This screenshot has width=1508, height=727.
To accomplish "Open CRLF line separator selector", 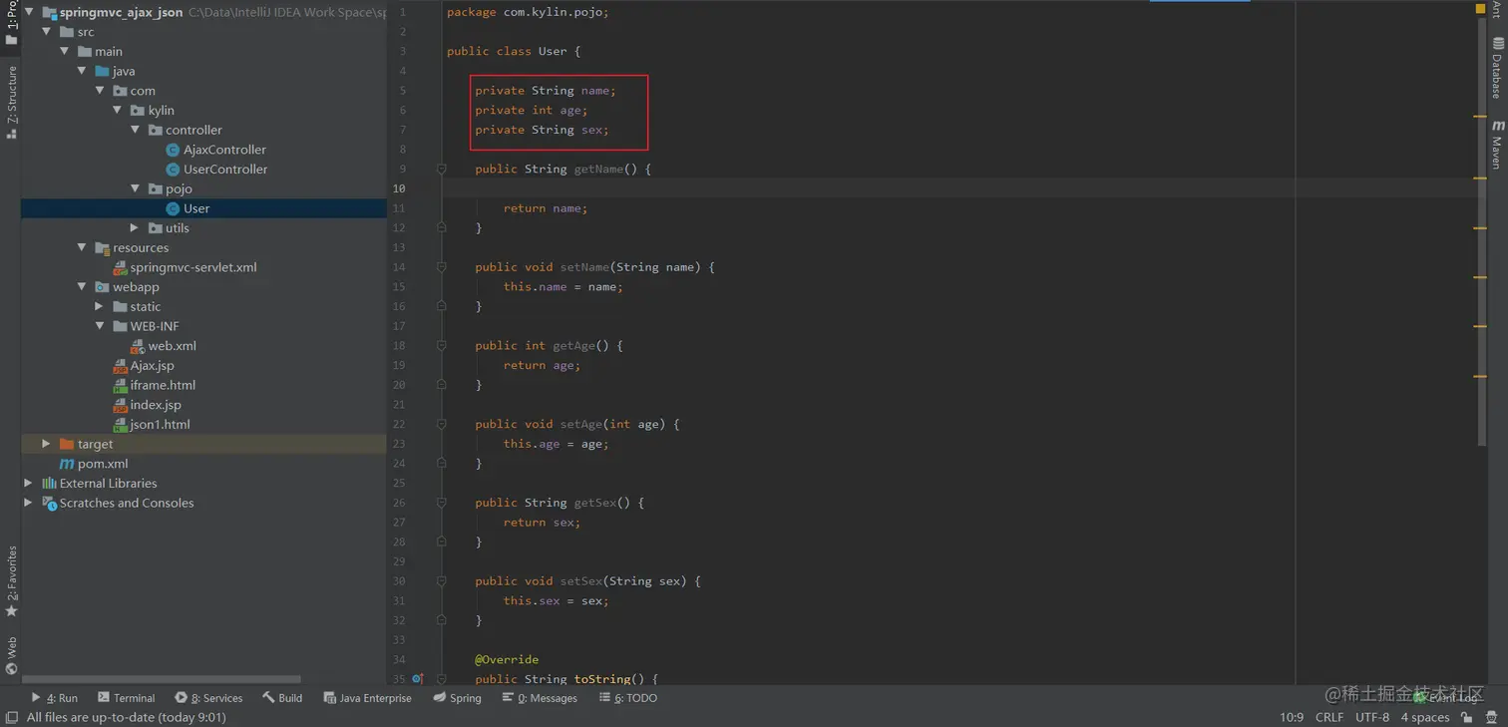I will coord(1329,717).
